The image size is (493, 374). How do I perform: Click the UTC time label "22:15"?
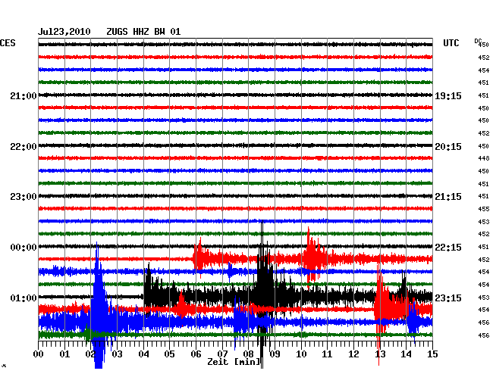[x=448, y=248]
